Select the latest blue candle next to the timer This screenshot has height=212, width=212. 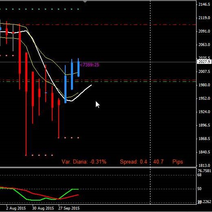[x=78, y=68]
